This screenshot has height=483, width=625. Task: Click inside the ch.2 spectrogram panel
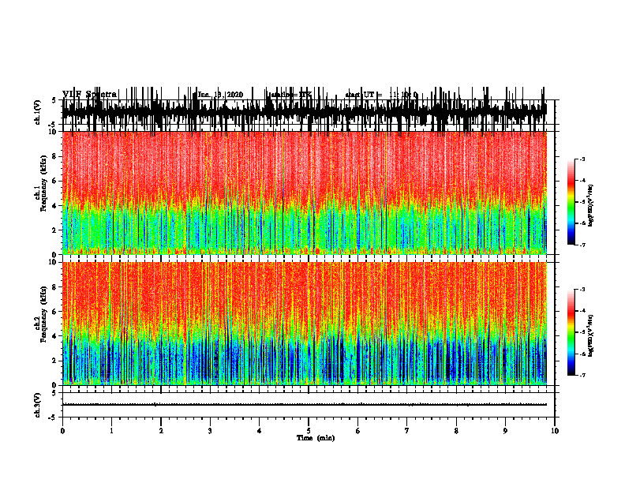pos(304,324)
